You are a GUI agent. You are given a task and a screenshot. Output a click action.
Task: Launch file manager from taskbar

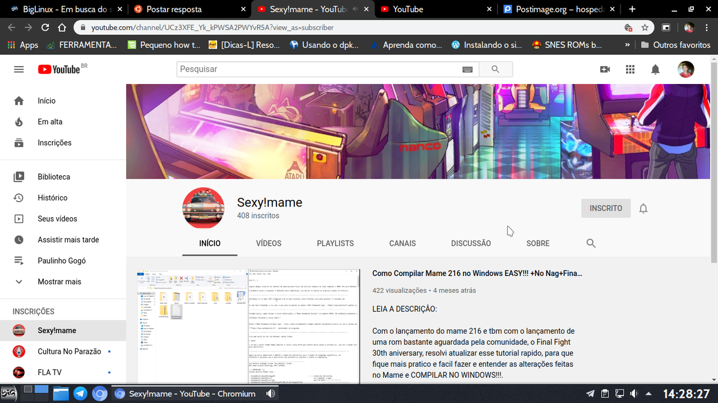pos(61,393)
